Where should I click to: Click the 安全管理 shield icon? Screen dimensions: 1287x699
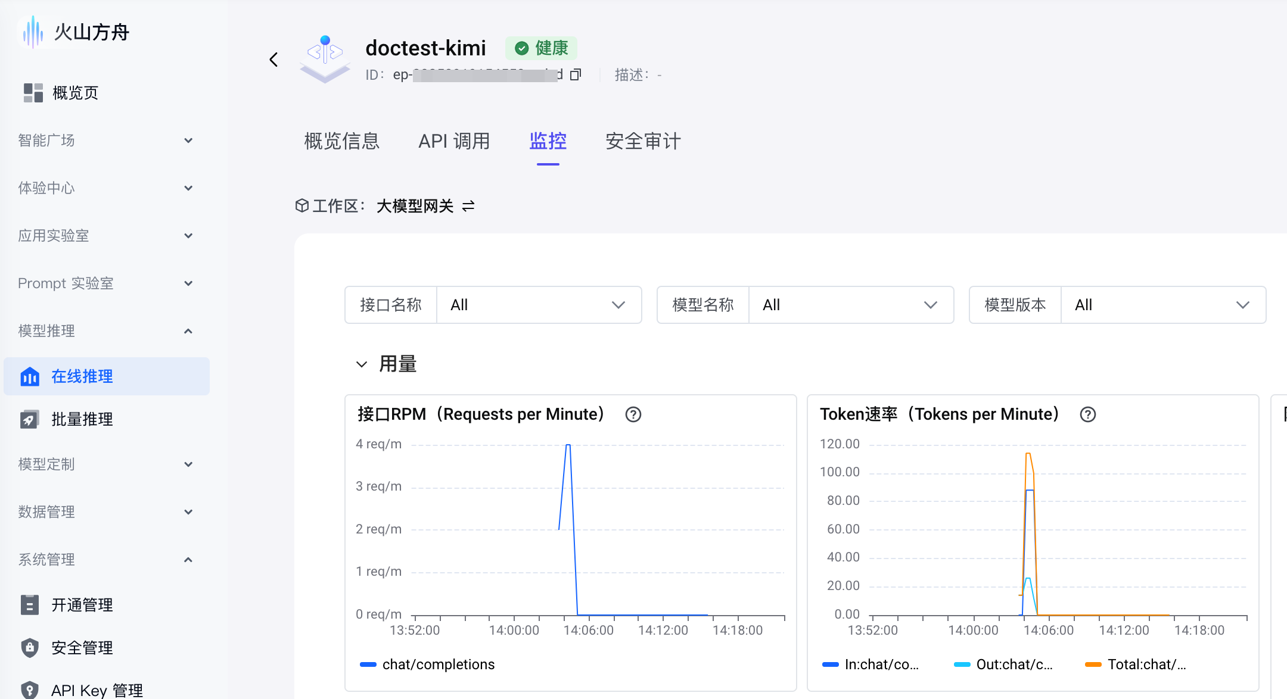(30, 648)
